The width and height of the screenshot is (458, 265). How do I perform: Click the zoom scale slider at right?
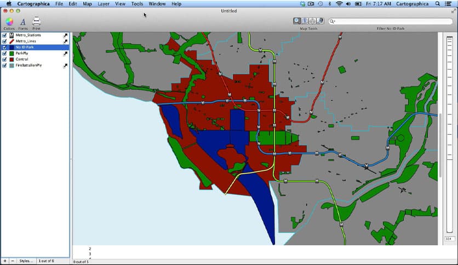(450, 134)
